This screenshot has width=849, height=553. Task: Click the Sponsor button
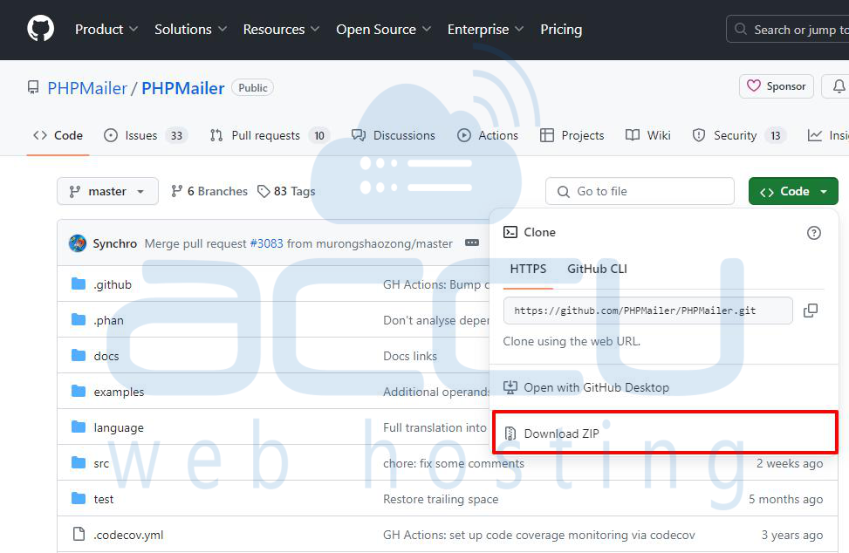click(x=777, y=86)
